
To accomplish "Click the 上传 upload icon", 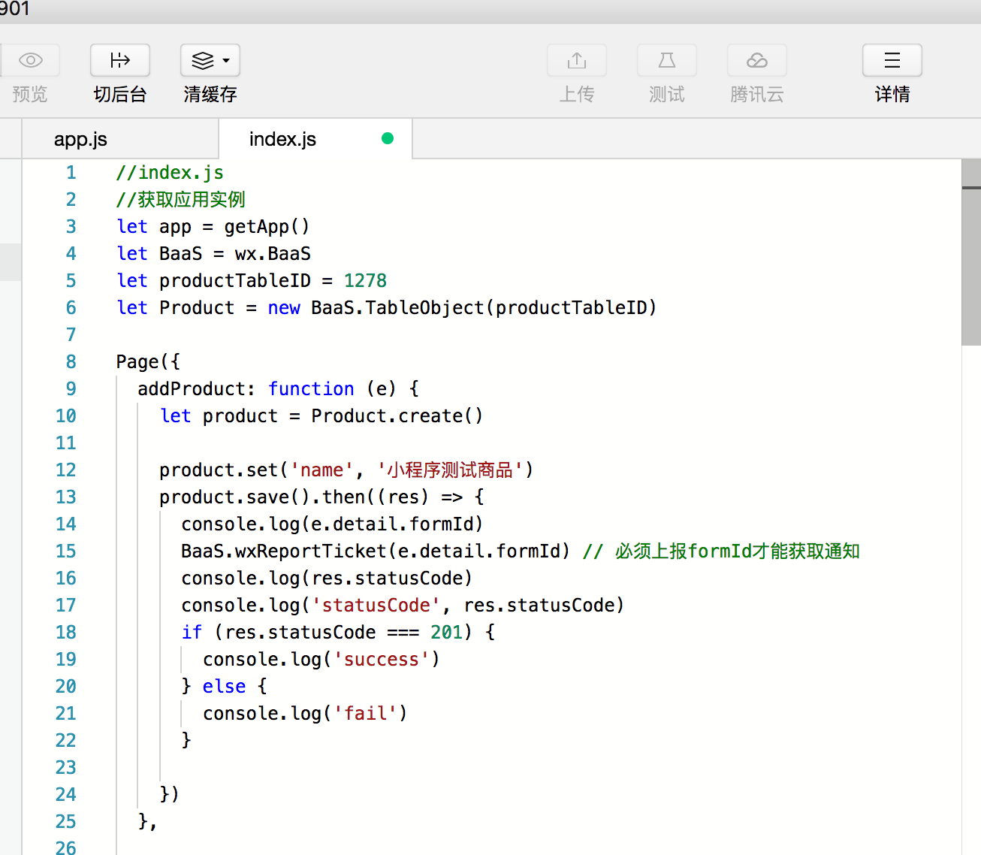I will tap(577, 60).
